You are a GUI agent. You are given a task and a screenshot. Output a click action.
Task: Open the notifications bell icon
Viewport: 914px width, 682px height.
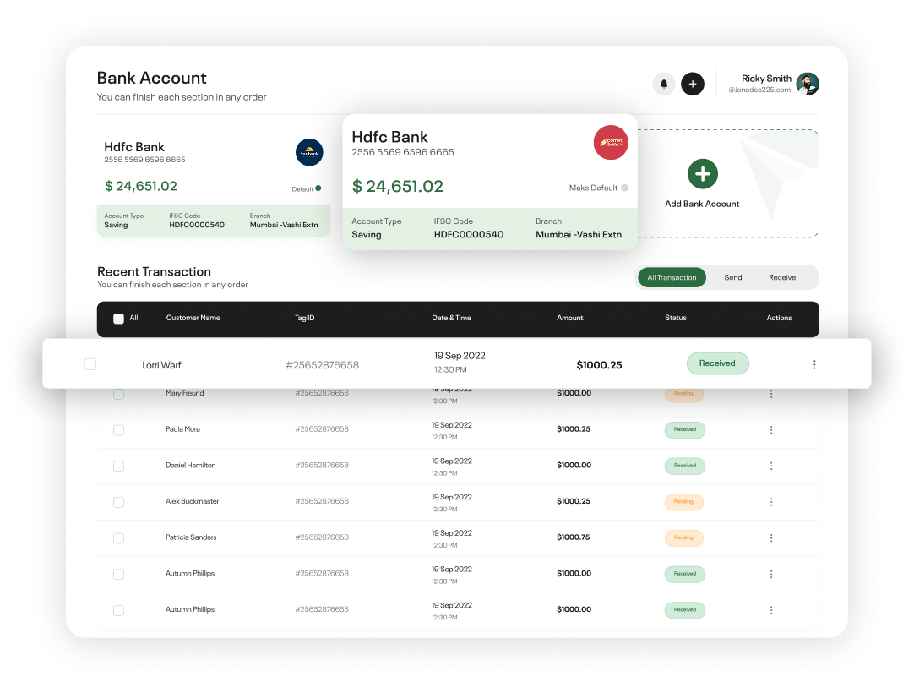(x=664, y=84)
